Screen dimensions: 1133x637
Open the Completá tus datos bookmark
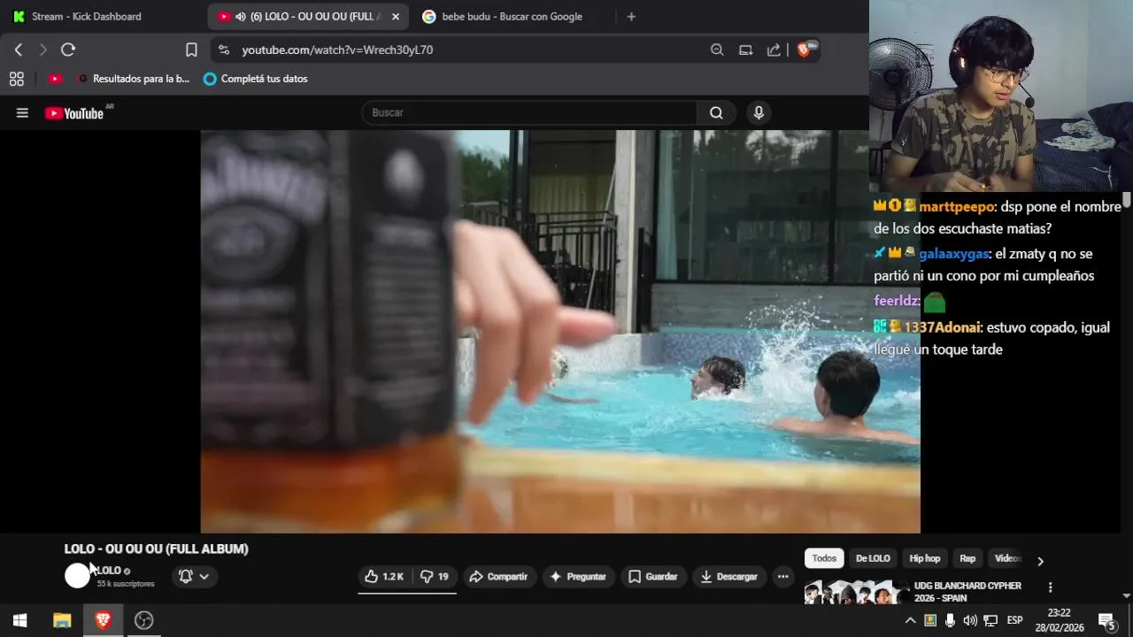pos(255,79)
